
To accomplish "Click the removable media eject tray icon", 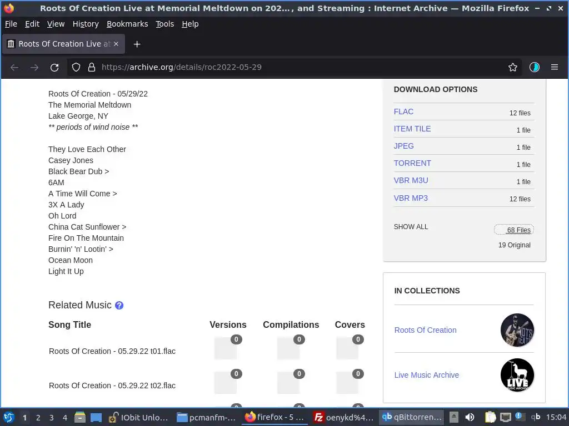I will [453, 417].
